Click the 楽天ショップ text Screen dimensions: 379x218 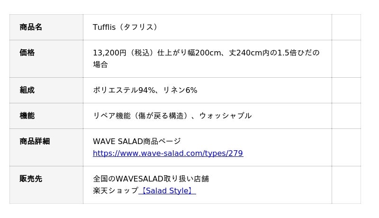[115, 191]
